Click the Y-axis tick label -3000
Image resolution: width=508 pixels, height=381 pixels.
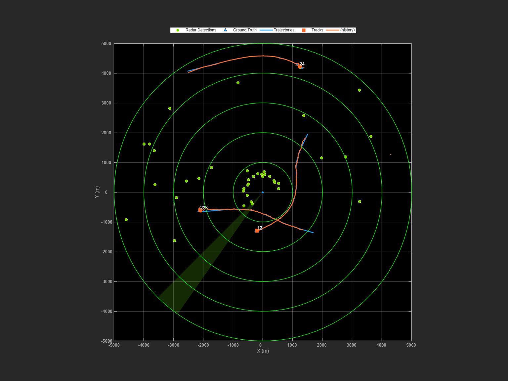pos(106,281)
